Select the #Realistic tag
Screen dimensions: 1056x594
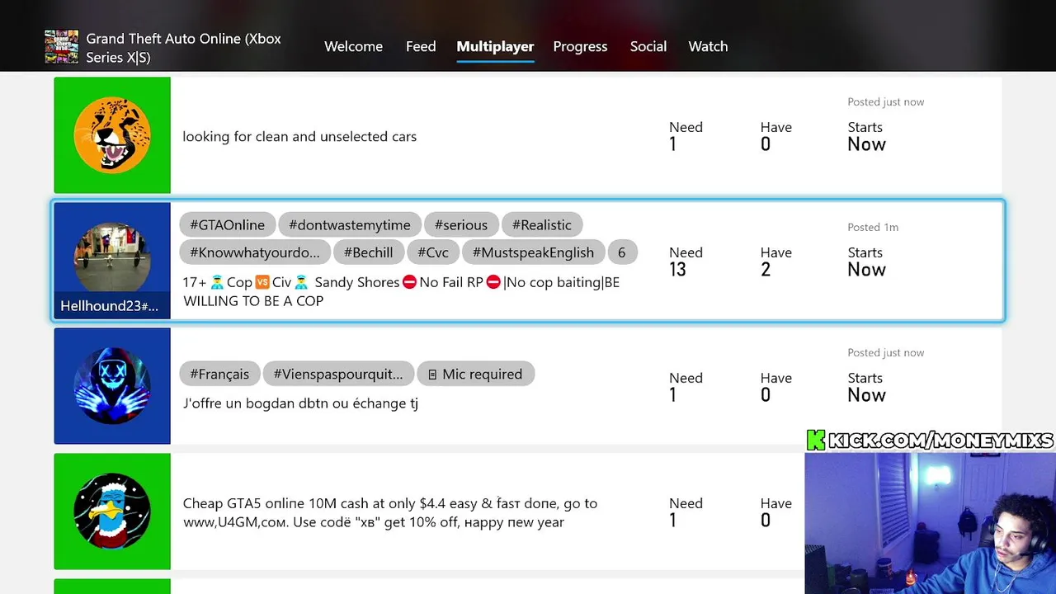coord(542,224)
